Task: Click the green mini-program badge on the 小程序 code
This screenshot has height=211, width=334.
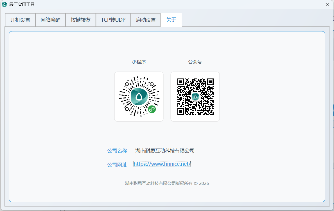Action: [x=152, y=109]
